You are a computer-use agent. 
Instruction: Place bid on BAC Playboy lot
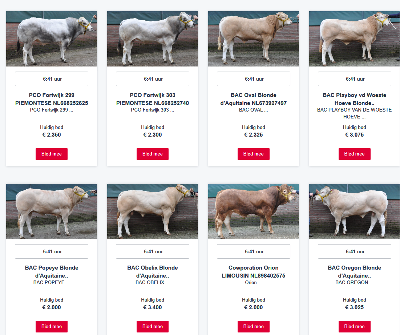click(x=355, y=154)
